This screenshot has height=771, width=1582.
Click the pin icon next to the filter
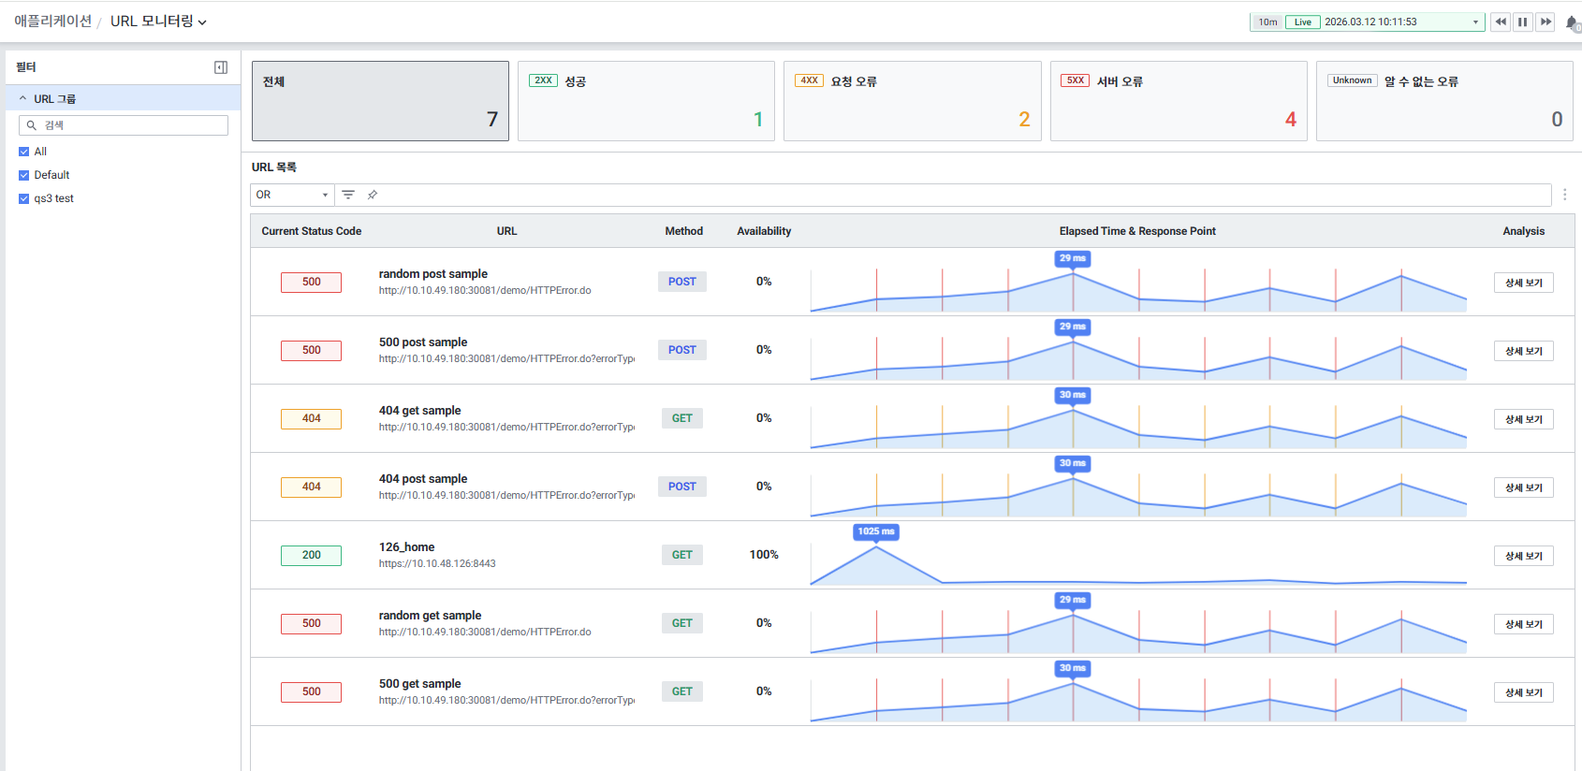tap(373, 195)
